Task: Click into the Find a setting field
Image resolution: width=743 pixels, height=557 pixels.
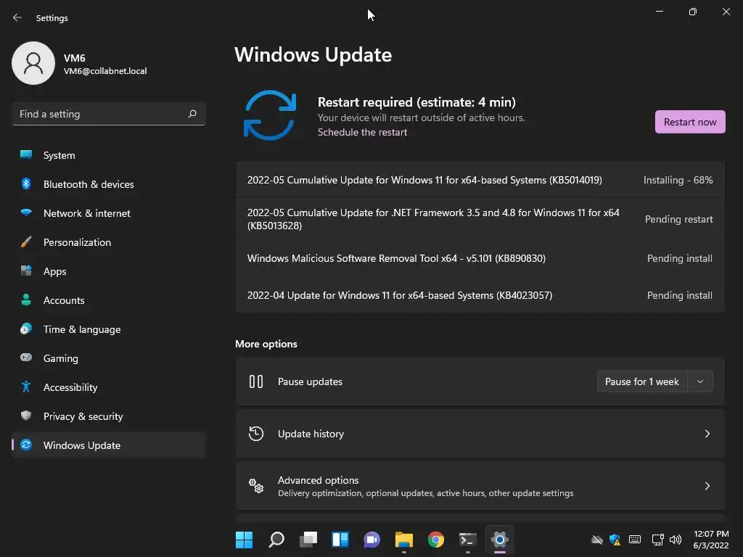Action: click(109, 114)
